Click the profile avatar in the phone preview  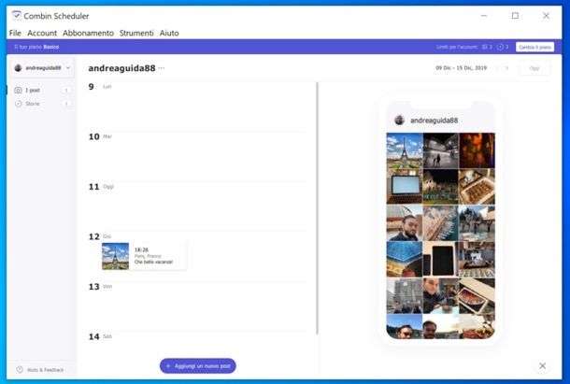pyautogui.click(x=400, y=120)
